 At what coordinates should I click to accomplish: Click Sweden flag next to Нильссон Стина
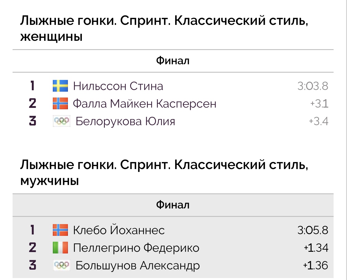click(x=60, y=86)
